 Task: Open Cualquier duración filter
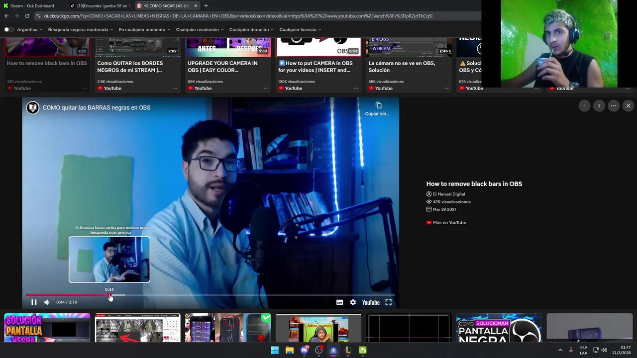(251, 30)
